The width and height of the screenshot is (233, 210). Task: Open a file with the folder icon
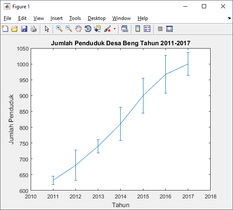coord(15,29)
